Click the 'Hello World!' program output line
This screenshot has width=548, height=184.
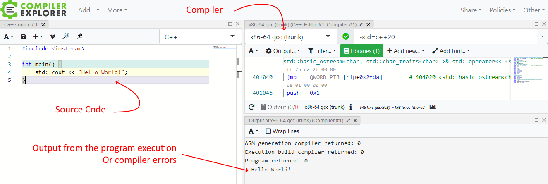(x=270, y=169)
